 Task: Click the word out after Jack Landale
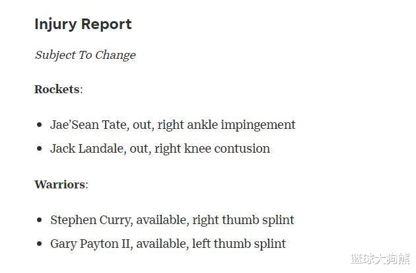(139, 149)
